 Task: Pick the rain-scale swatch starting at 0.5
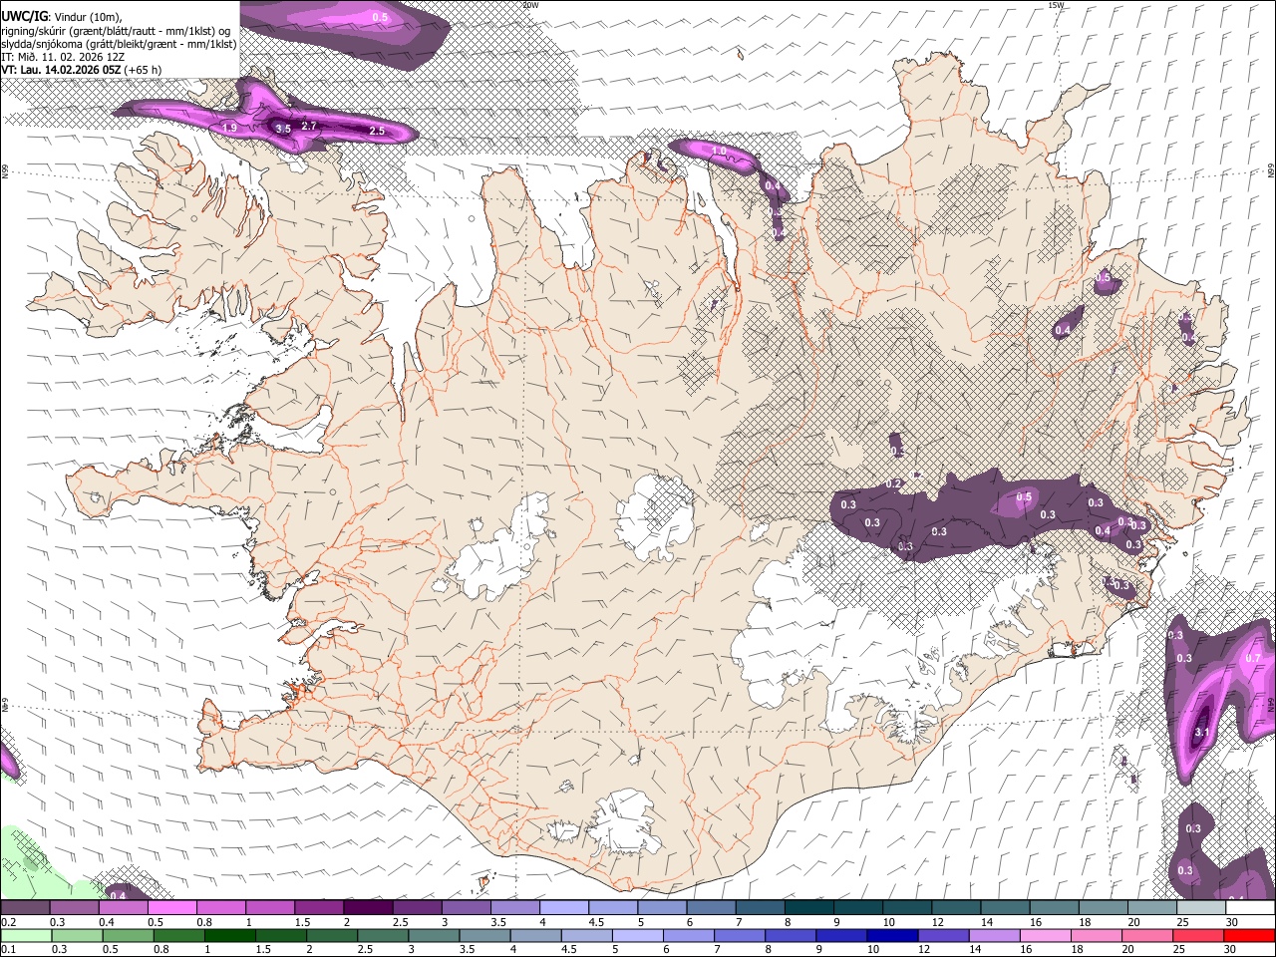128,936
